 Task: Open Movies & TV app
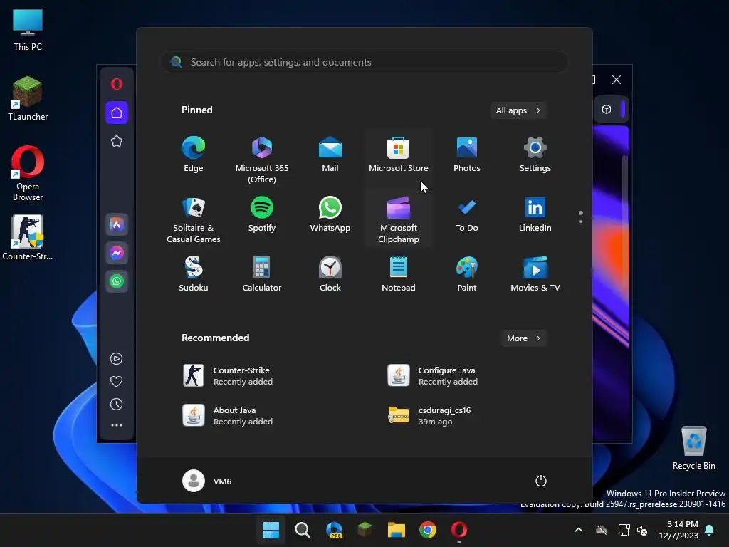coord(535,274)
